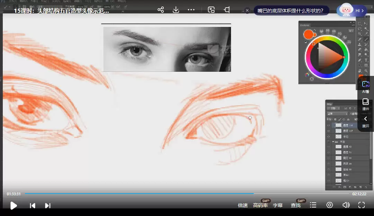Open the layer blend mode dropdown (正常)
Screen dimensions: 374x216
(x=337, y=114)
